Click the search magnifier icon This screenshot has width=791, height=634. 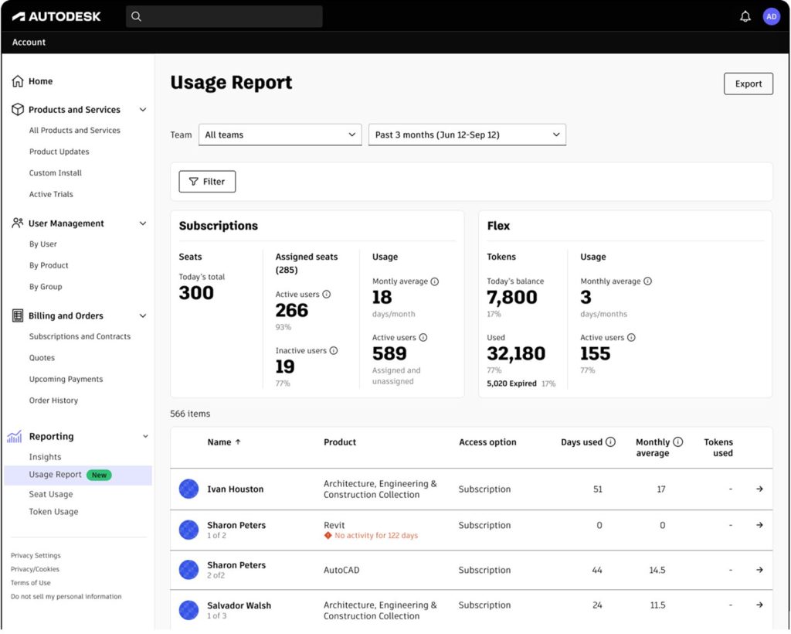136,17
